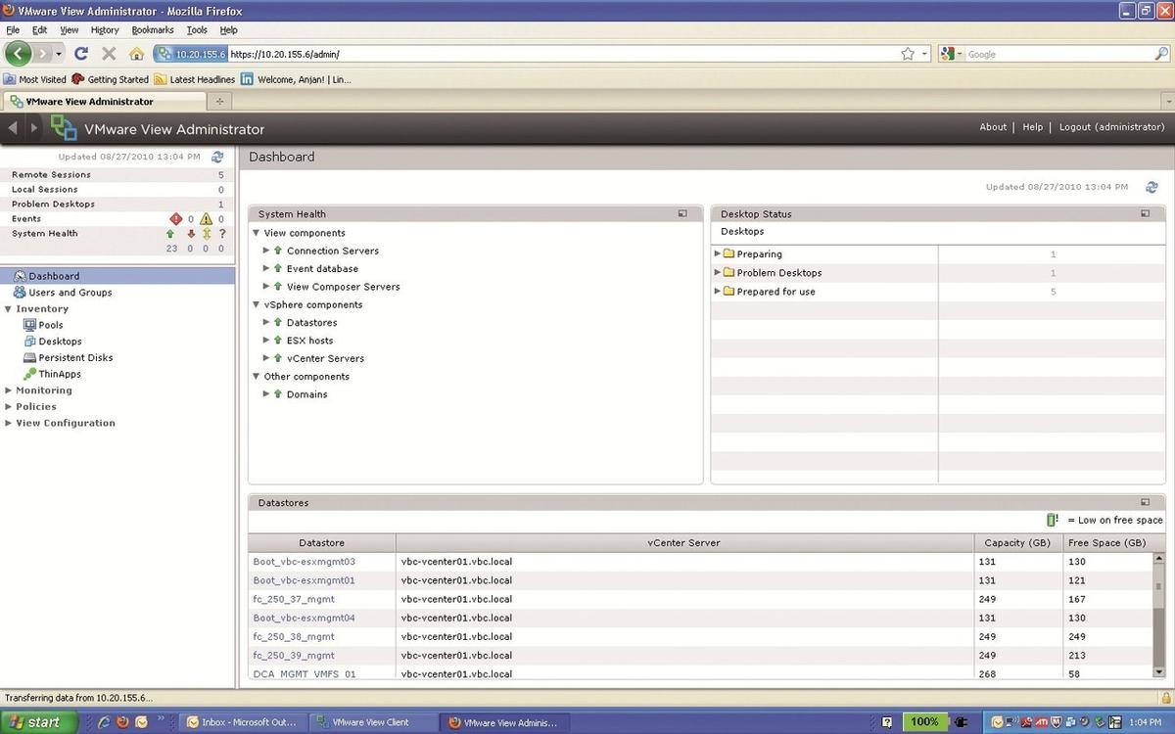Image resolution: width=1175 pixels, height=734 pixels.
Task: Open the Boot_vbc-esxmgmt03 datastore link
Action: tap(304, 562)
